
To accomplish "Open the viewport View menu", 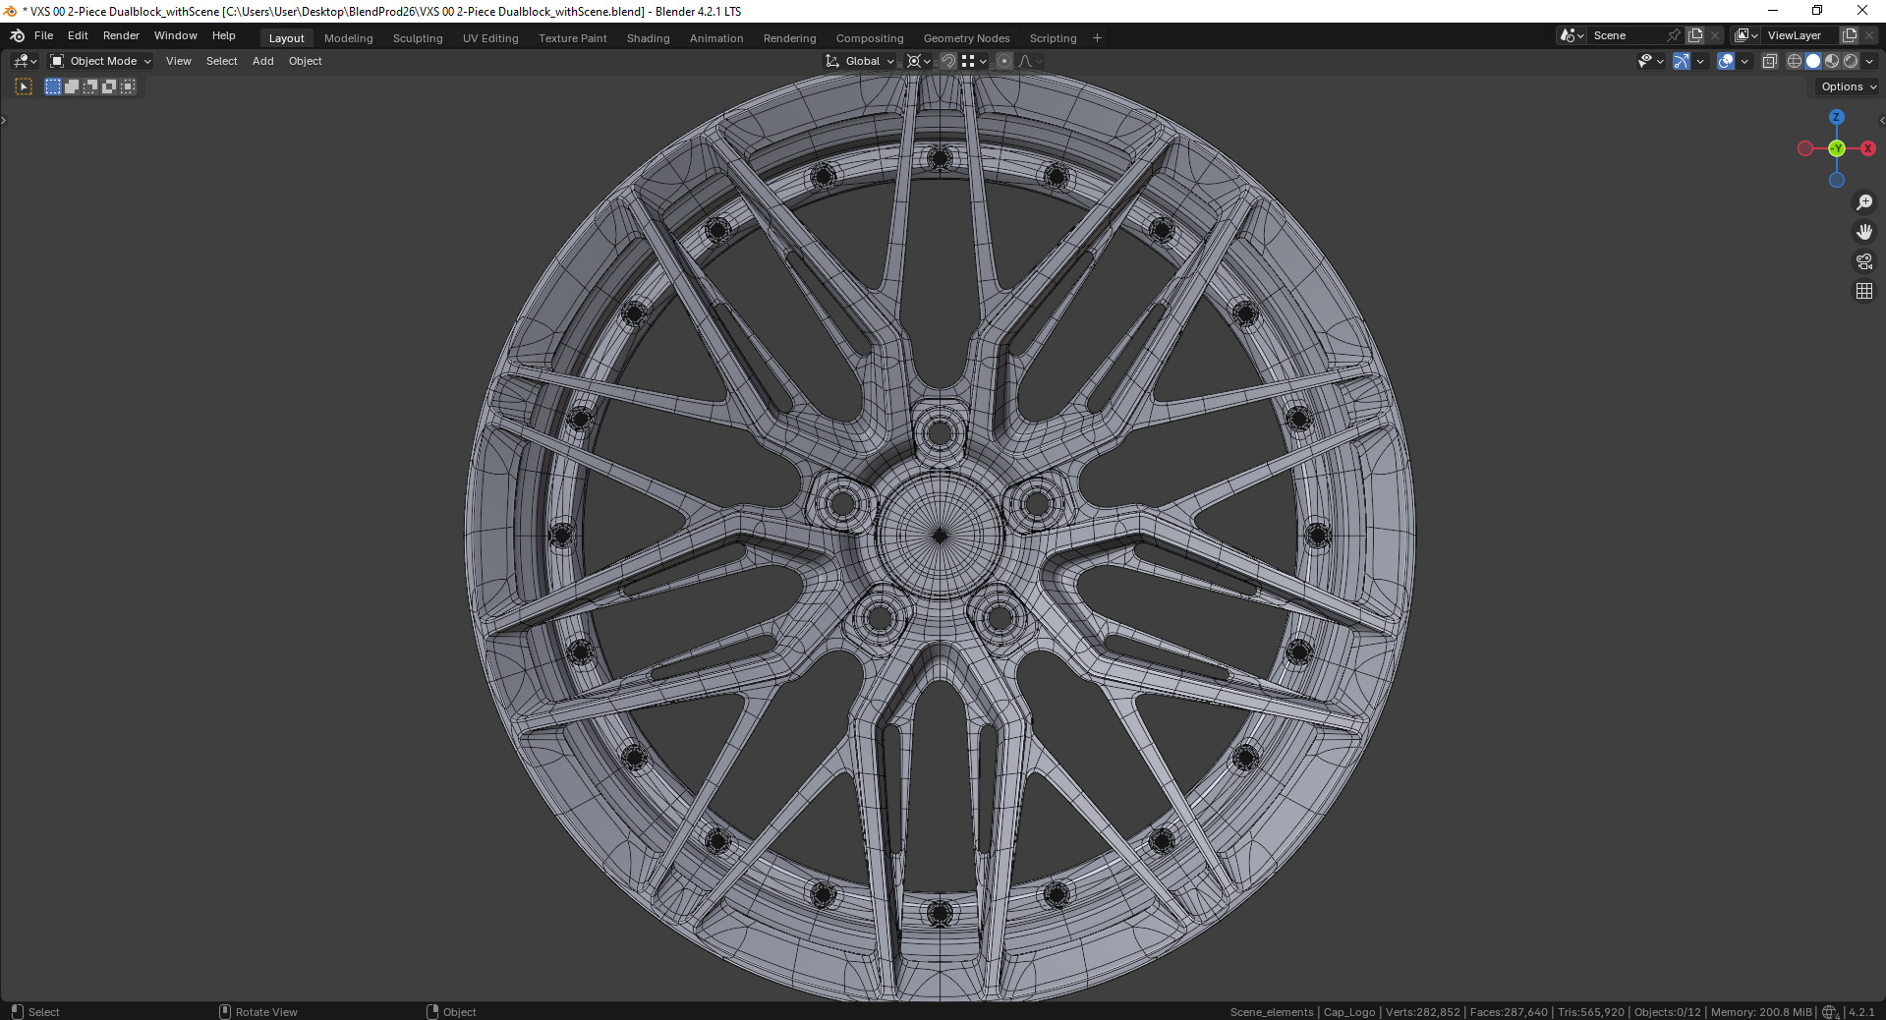I will 178,61.
